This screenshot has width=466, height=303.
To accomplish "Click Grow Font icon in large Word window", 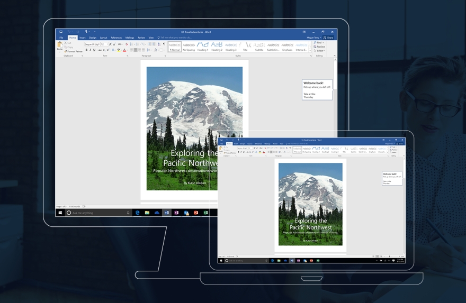I will 110,44.
